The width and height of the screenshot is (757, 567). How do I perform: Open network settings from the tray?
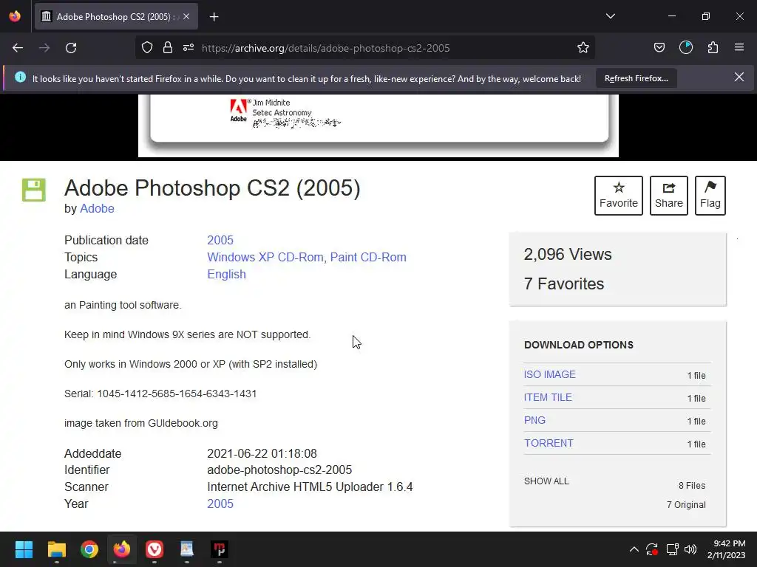tap(672, 549)
